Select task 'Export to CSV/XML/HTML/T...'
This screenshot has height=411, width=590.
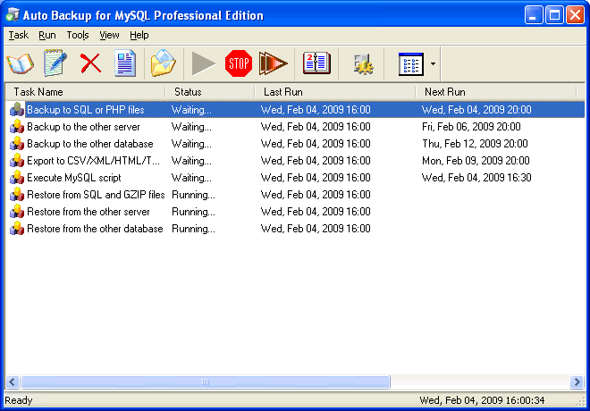point(93,161)
